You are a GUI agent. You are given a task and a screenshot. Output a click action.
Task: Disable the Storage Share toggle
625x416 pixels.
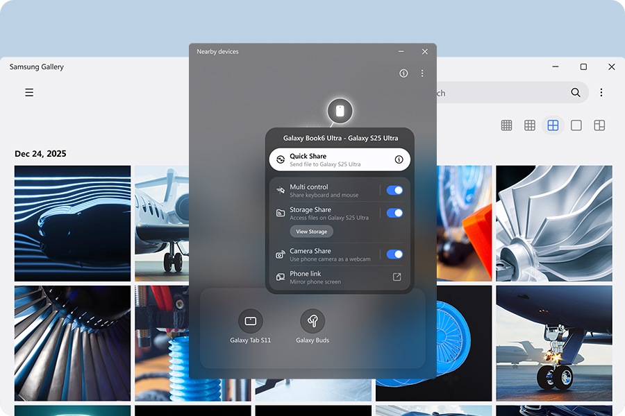tap(394, 214)
